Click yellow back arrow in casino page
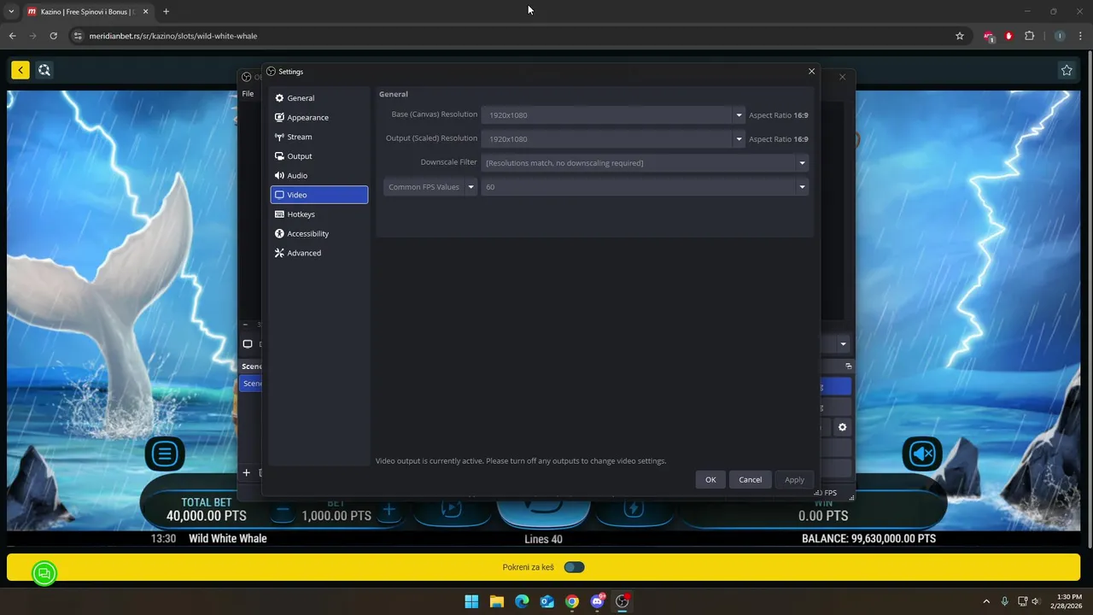Screen dimensions: 1093x615 click(x=20, y=70)
